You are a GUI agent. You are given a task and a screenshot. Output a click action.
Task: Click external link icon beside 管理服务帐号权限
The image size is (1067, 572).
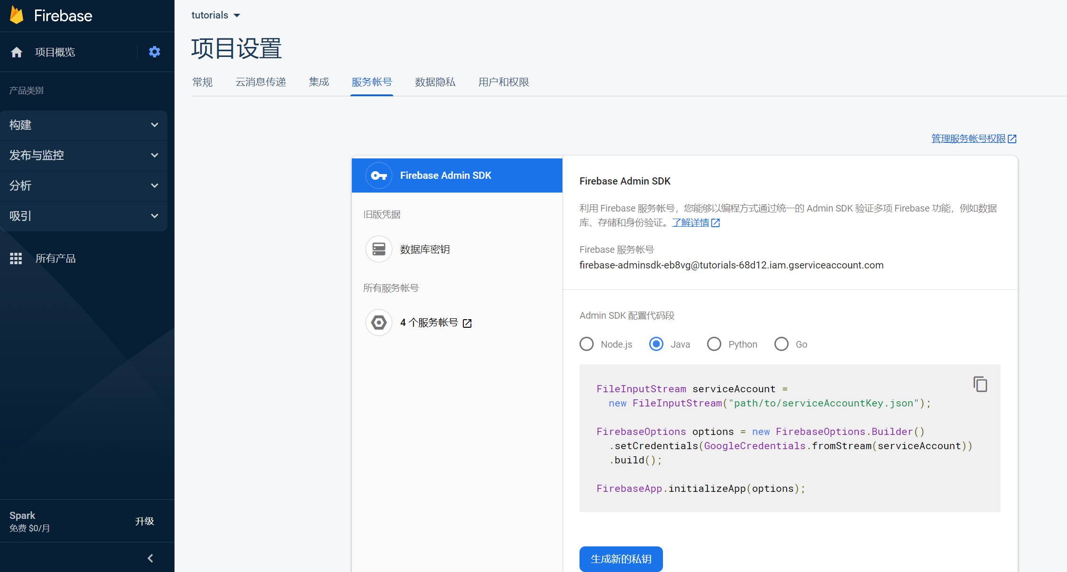[x=1012, y=138]
